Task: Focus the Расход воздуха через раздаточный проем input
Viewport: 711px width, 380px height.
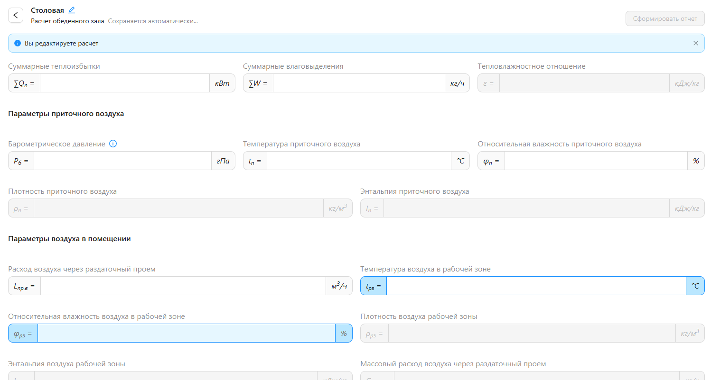Action: click(183, 286)
